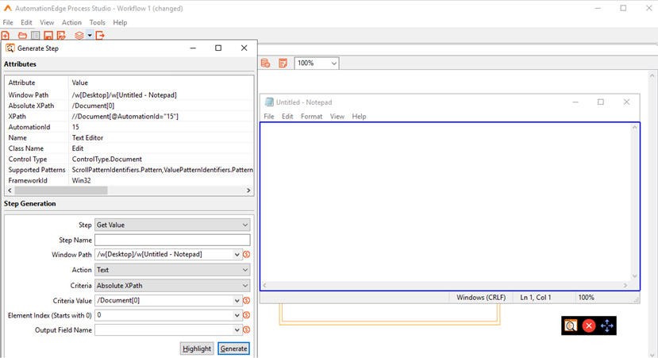Click the Attributes table scroll right arrow
The width and height of the screenshot is (658, 358).
coord(248,191)
